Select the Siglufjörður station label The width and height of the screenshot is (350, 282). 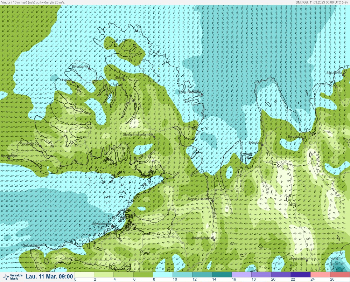coord(334,73)
